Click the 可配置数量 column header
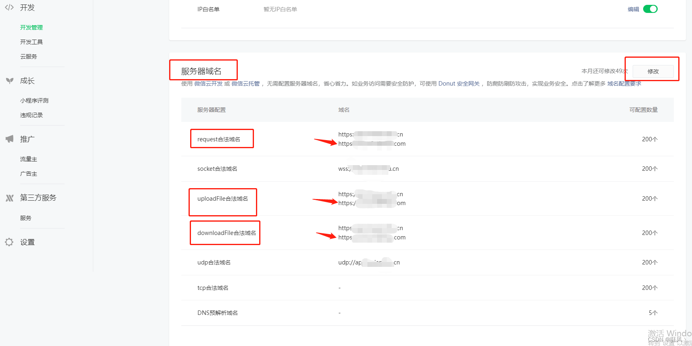 coord(644,110)
